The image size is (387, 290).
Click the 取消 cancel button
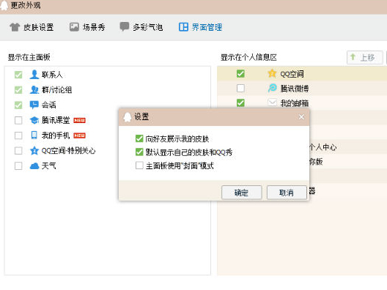(287, 193)
